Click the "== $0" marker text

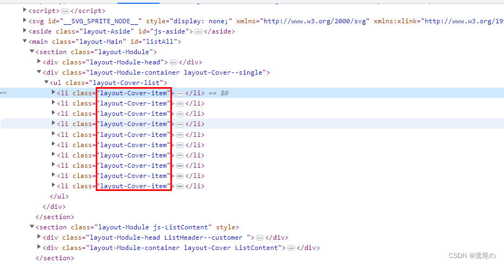(x=218, y=93)
